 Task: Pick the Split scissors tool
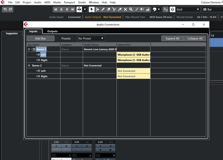pyautogui.click(x=114, y=9)
